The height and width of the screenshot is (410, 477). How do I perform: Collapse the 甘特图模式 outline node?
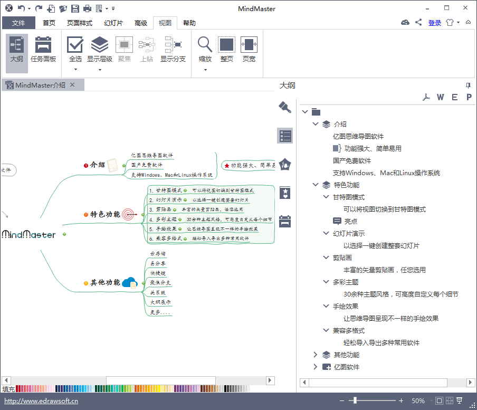(326, 197)
